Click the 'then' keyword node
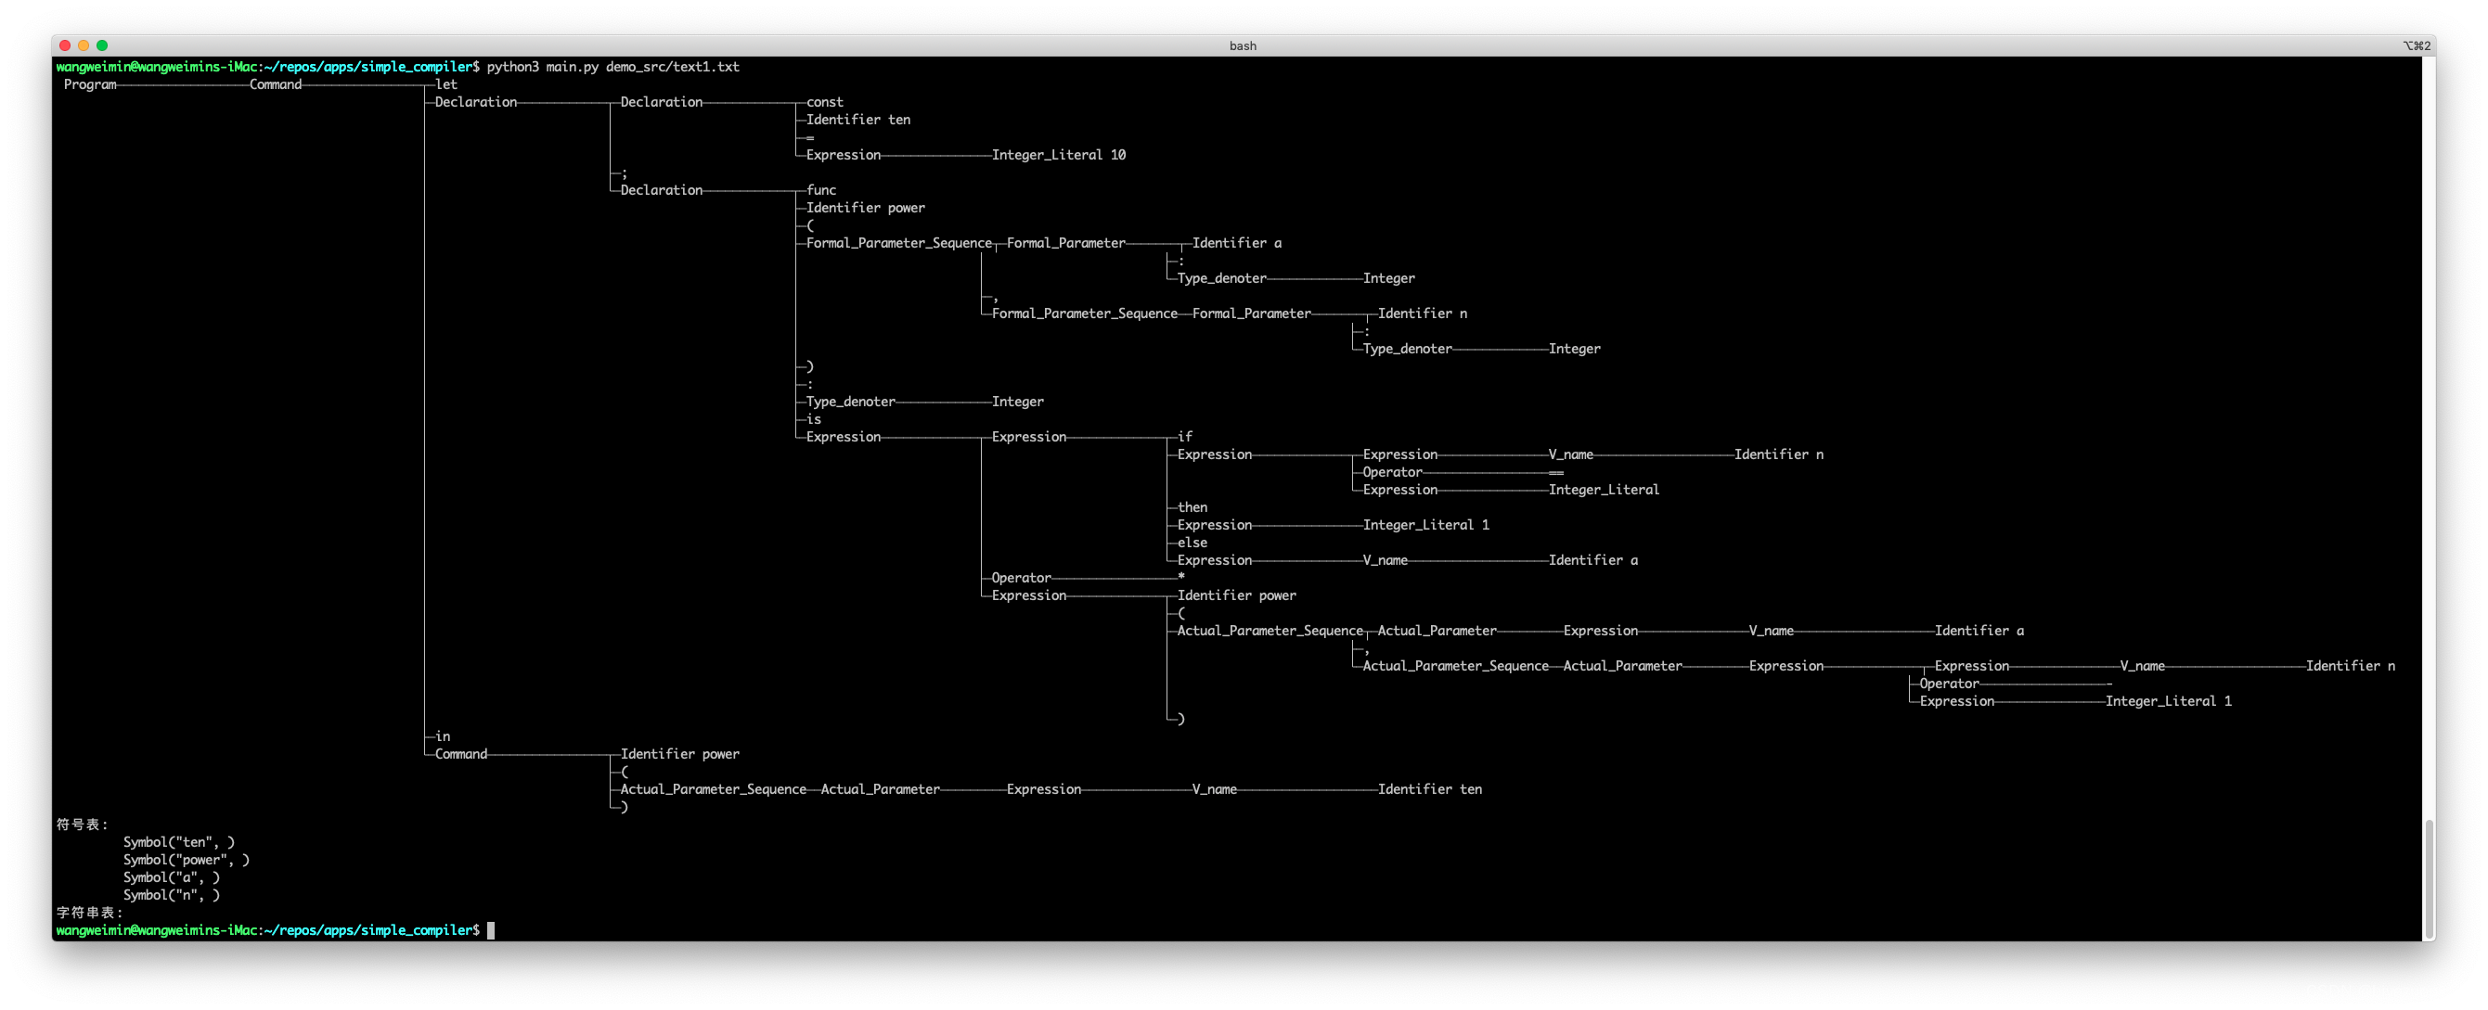 tap(1192, 507)
